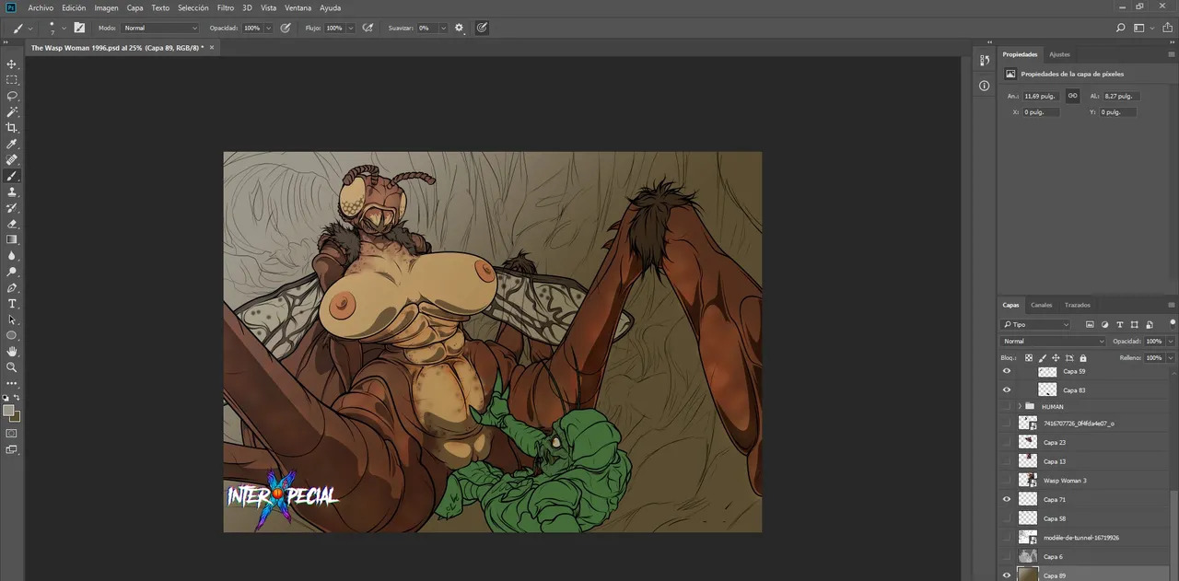Select the Pen tool
Viewport: 1179px width, 581px height.
(x=12, y=287)
